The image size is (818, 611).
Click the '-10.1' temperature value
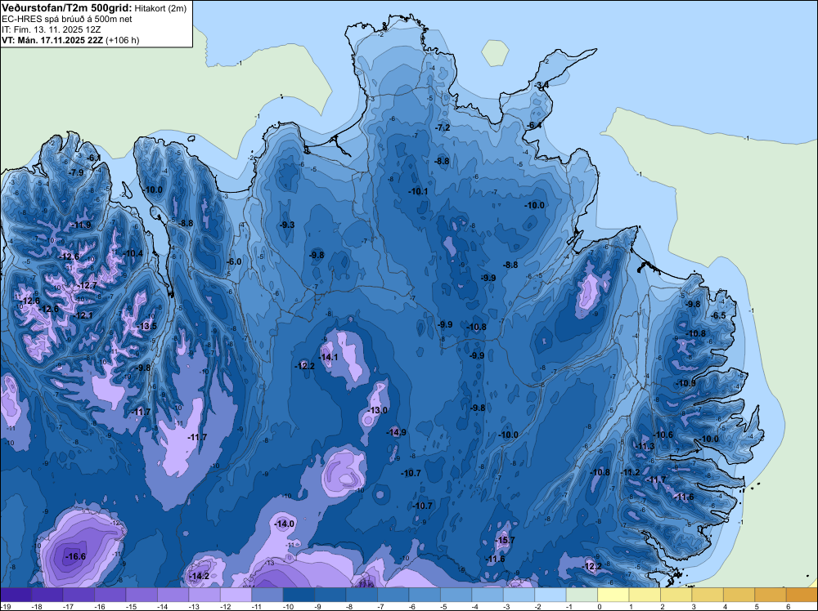(418, 192)
